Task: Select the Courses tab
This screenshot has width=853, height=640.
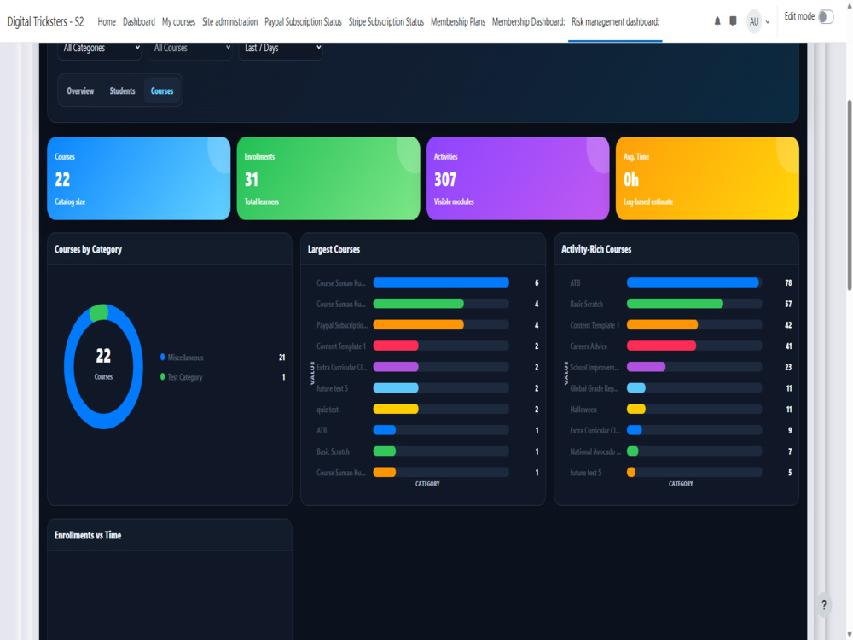Action: [x=162, y=91]
